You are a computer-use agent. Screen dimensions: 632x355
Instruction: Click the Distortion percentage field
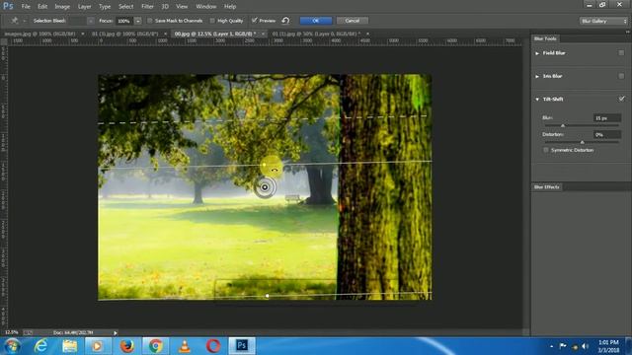(607, 134)
